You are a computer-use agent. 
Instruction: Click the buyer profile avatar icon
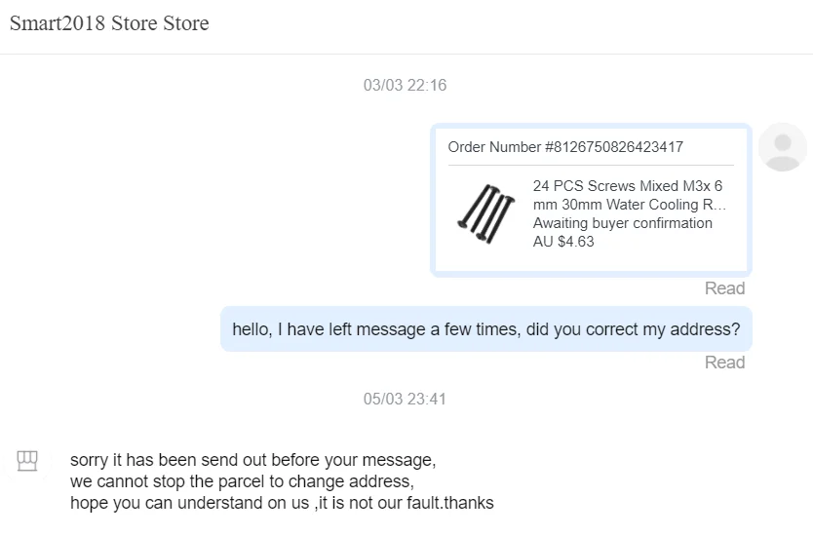pos(782,147)
